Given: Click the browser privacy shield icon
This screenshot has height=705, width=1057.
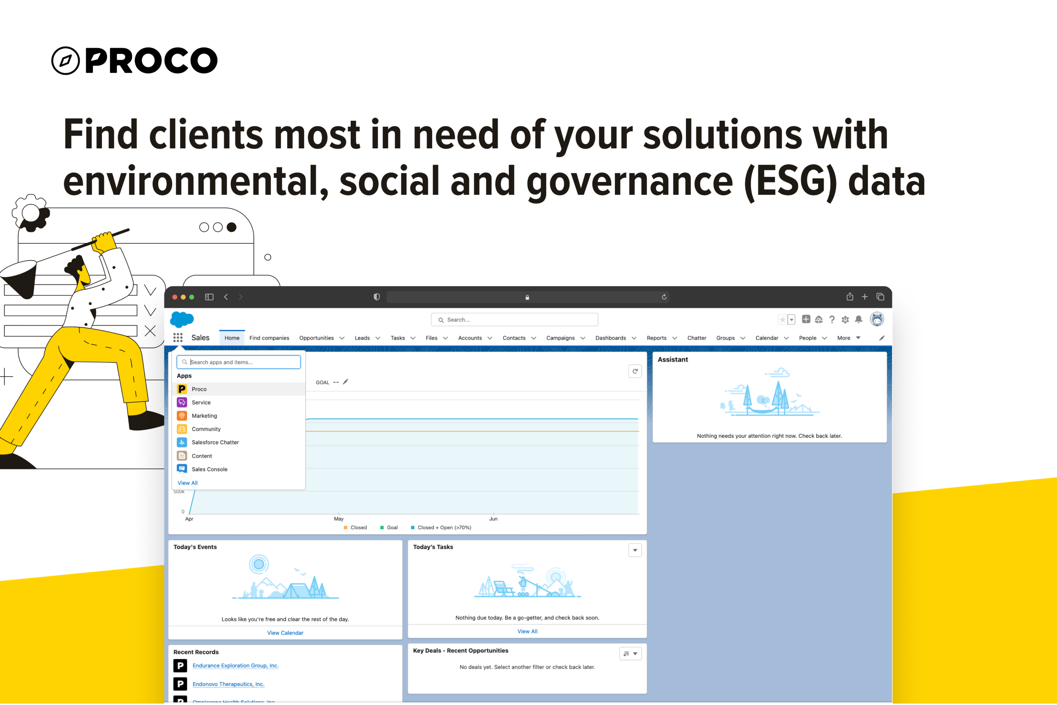Looking at the screenshot, I should click(377, 297).
